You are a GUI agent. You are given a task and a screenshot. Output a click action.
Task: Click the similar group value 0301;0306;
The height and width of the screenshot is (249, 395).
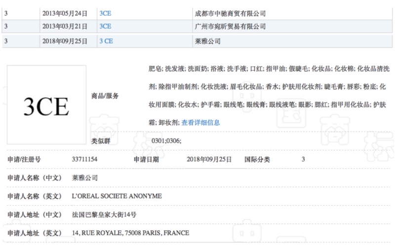tap(166, 141)
